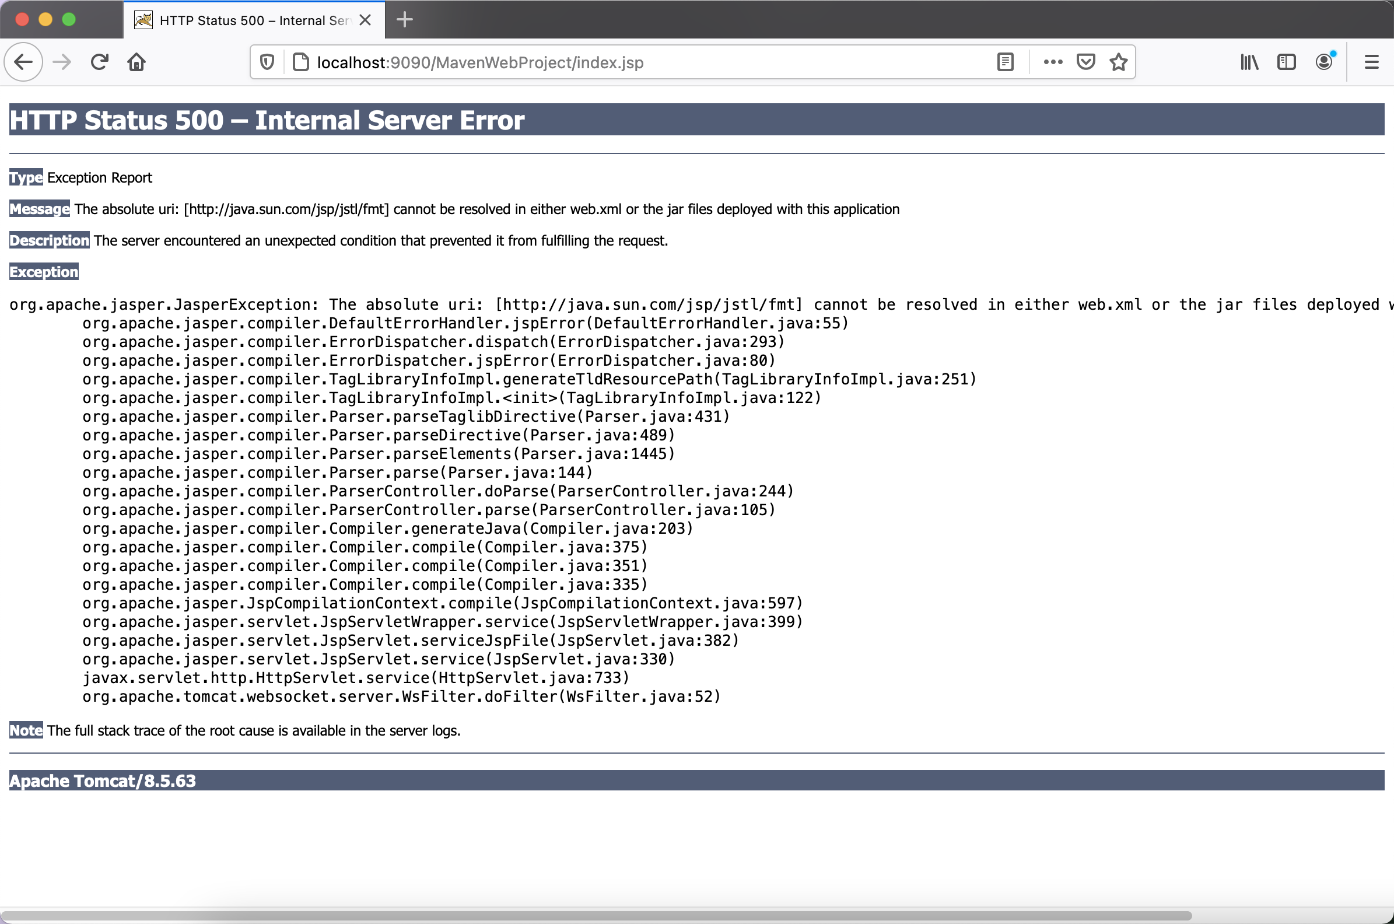Click WsFilter.java:52 stack line
1394x924 pixels.
tap(402, 696)
